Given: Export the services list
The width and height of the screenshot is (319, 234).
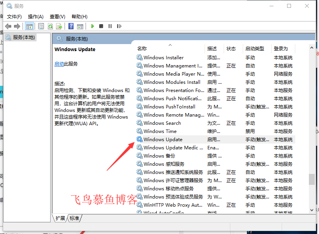Looking at the screenshot, I should click(60, 26).
